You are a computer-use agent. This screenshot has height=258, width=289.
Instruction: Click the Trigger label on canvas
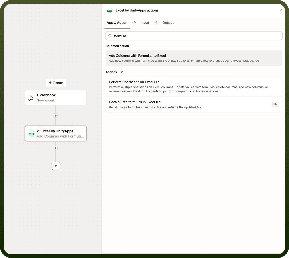56,83
